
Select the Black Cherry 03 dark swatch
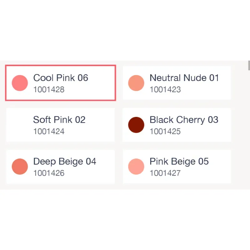point(136,125)
